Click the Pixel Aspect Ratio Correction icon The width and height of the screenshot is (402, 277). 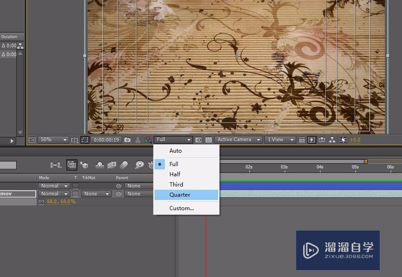(302, 140)
